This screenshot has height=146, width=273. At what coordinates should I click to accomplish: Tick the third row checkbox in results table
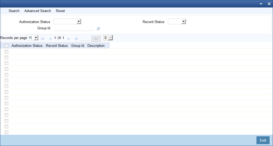click(7, 63)
